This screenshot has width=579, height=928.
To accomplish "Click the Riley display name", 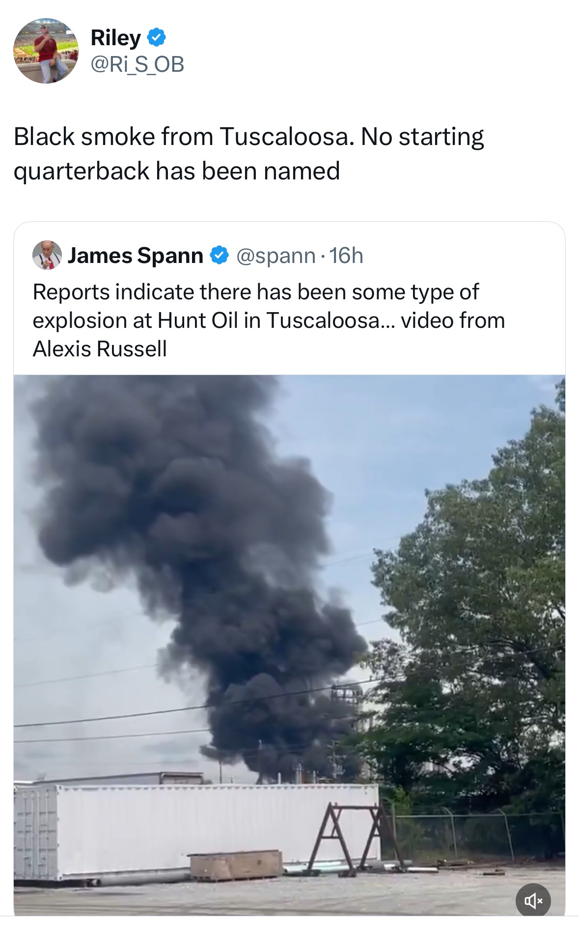I will pos(116,38).
